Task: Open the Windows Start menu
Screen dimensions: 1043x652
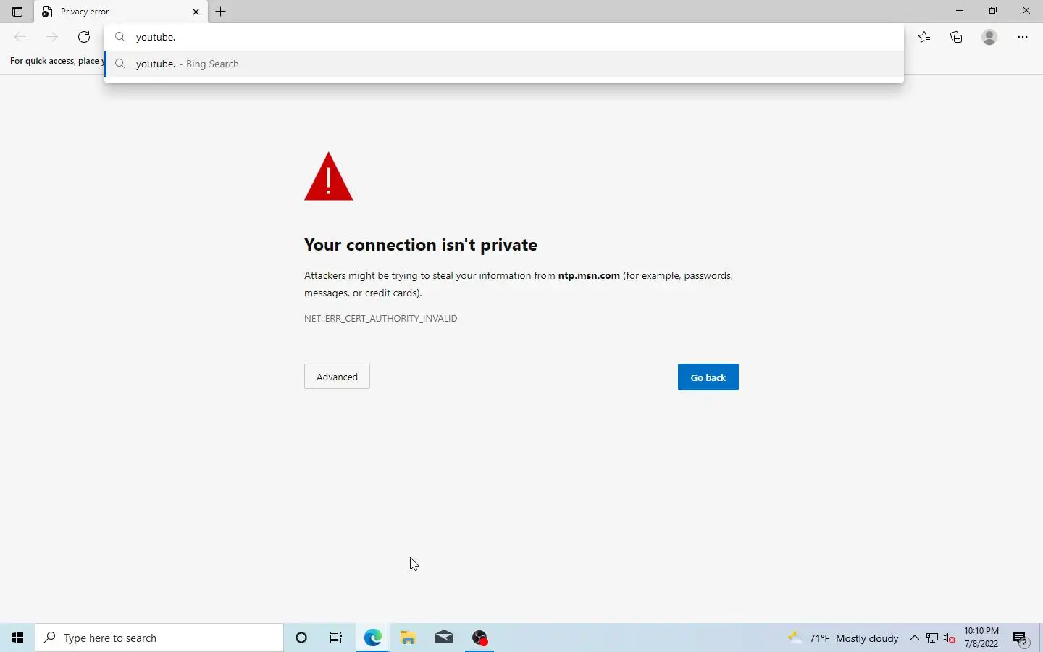Action: pyautogui.click(x=17, y=638)
